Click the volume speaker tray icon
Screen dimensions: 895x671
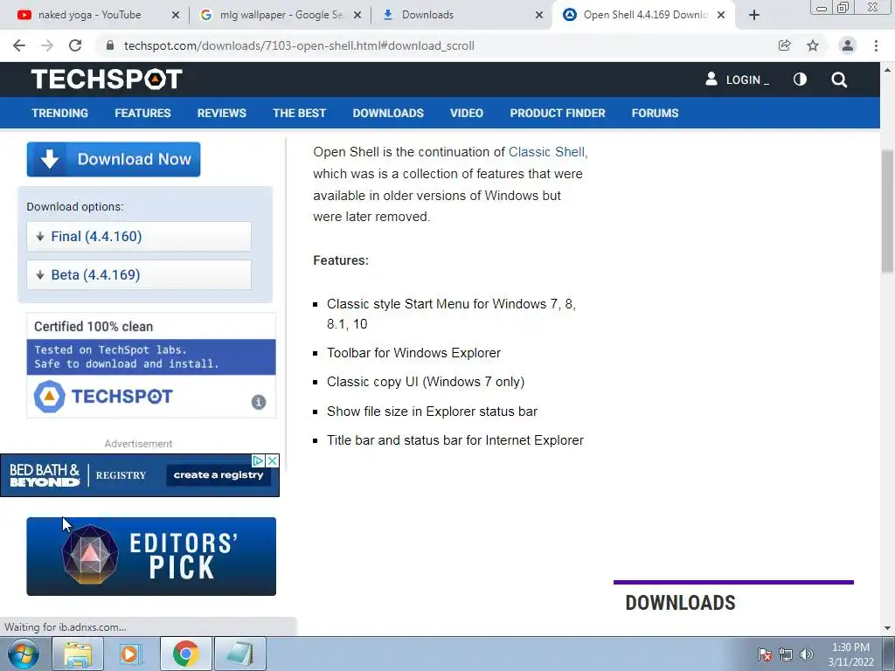point(807,654)
